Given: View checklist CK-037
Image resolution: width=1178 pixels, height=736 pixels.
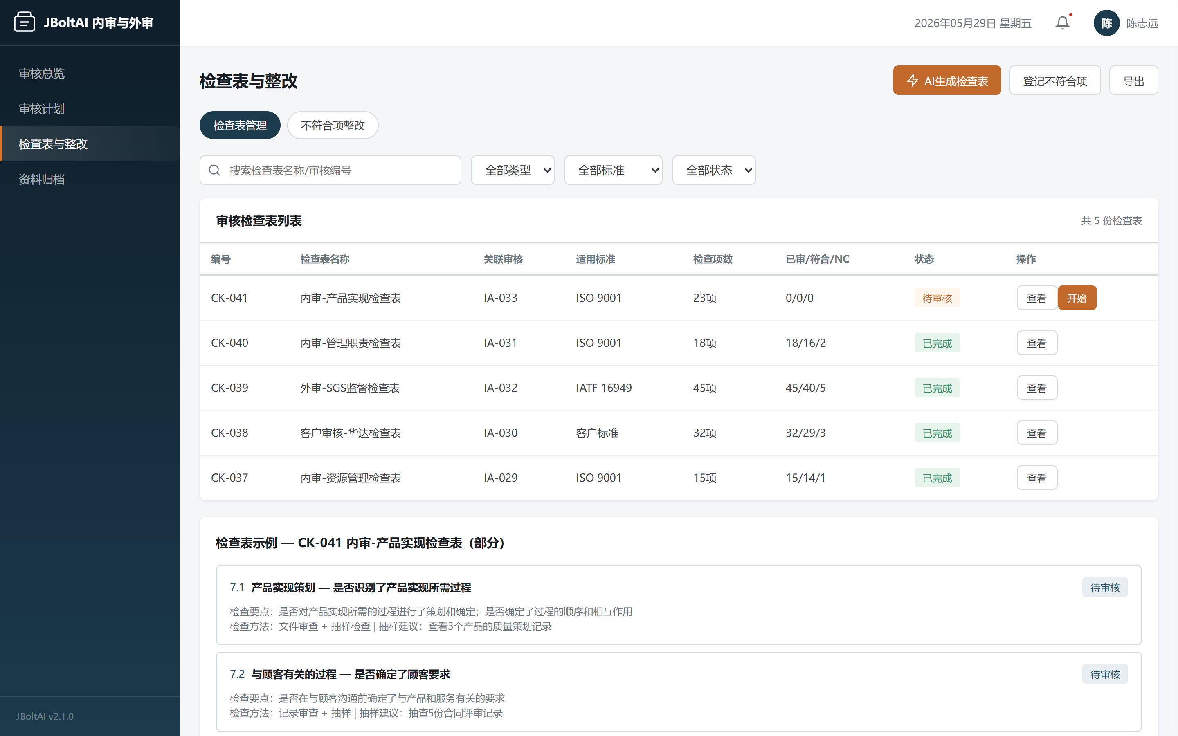Looking at the screenshot, I should 1037,478.
